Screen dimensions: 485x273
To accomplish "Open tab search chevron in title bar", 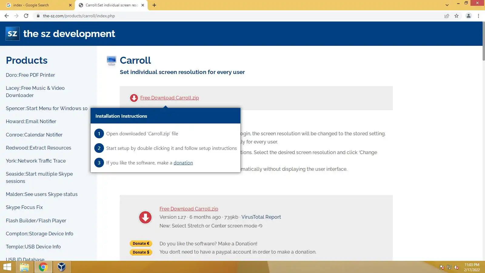I will [447, 5].
